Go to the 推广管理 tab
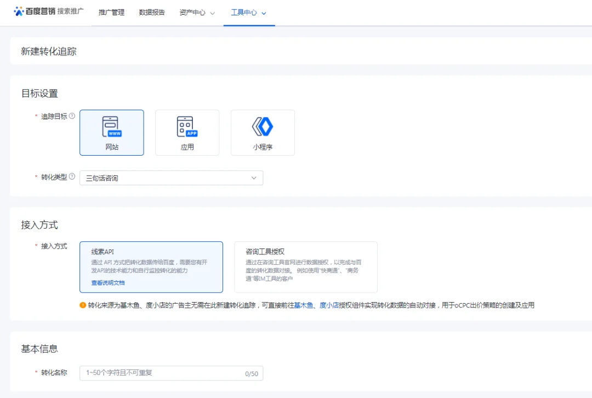 tap(111, 13)
